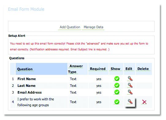This screenshot has width=166, height=120.
Task: Click the Email Form Module heading
Action: tap(26, 9)
